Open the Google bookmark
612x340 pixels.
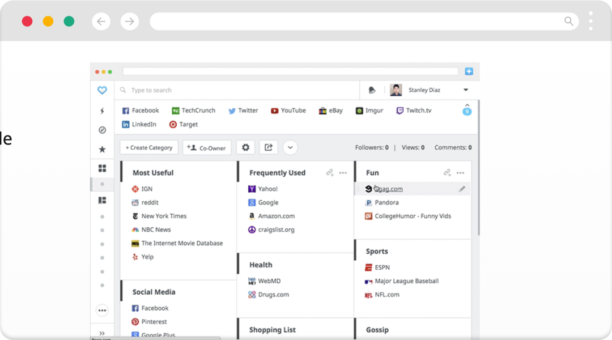263,203
